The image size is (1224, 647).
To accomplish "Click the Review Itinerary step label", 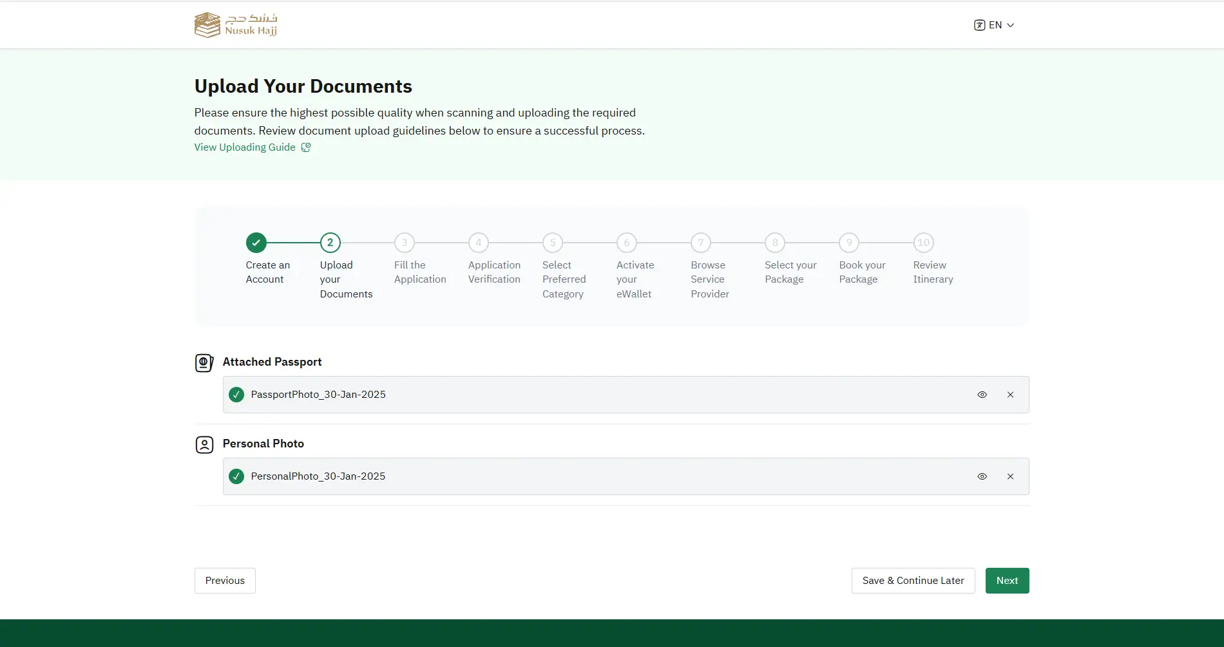I will [x=933, y=272].
